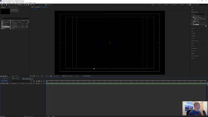
Task: Open the Effects & Presets panel menu
Action: (206, 12)
